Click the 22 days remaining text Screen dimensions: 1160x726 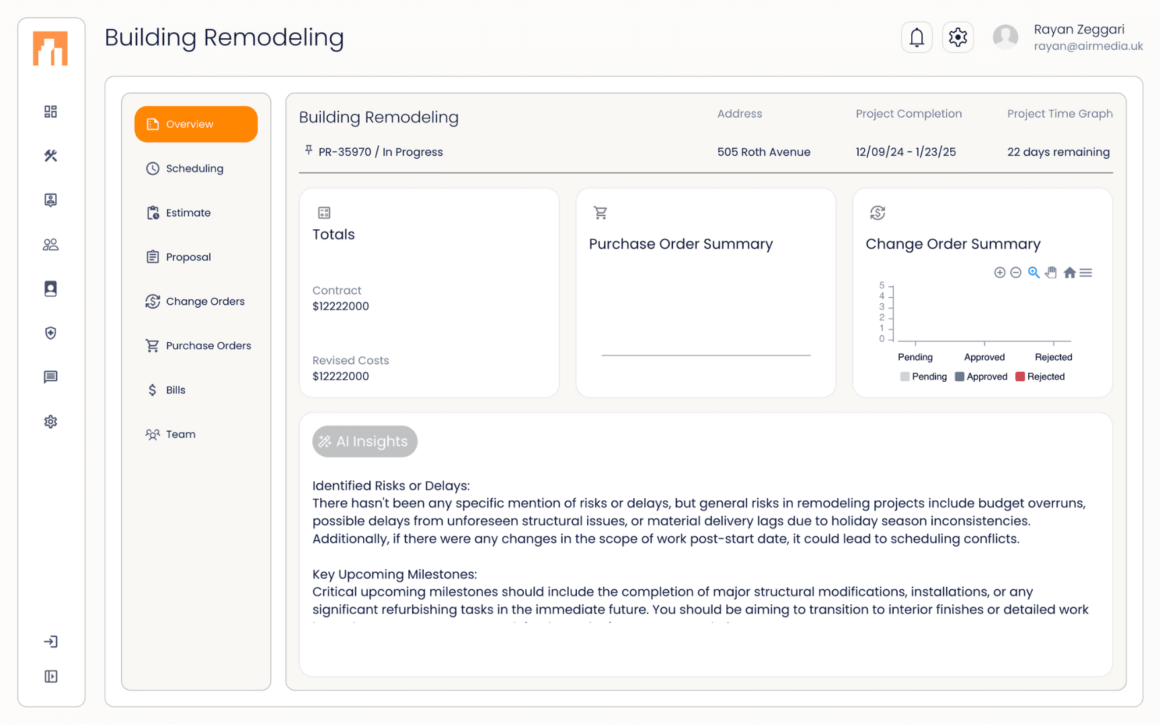click(1058, 152)
